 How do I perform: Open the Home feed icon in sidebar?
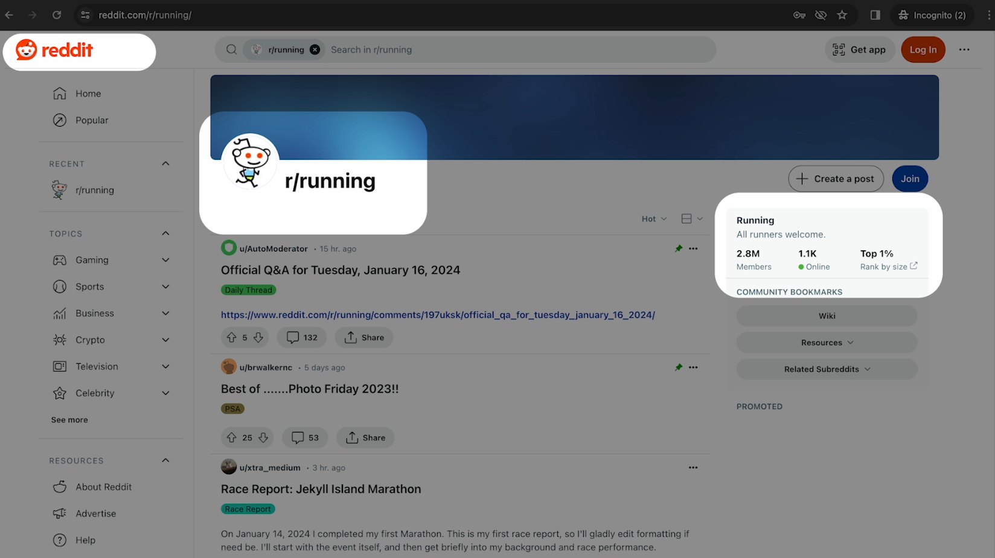tap(59, 94)
